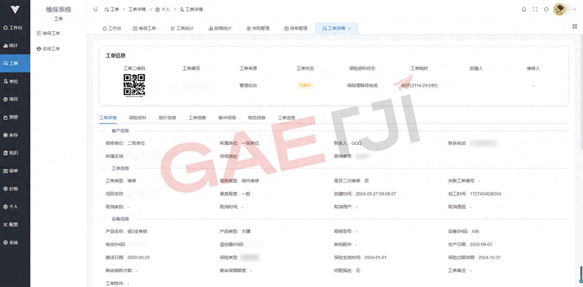Collapse the sidebar using the hamburger icon
The image size is (583, 287).
click(x=95, y=10)
